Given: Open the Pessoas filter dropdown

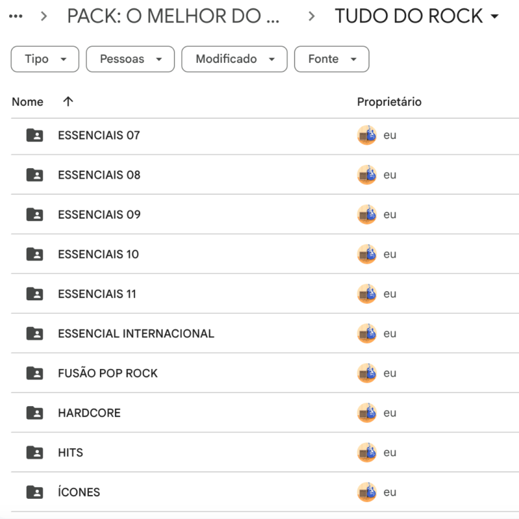Looking at the screenshot, I should pyautogui.click(x=130, y=59).
